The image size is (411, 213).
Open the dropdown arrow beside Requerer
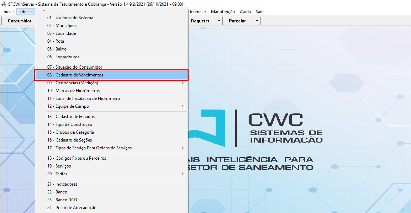tap(219, 21)
